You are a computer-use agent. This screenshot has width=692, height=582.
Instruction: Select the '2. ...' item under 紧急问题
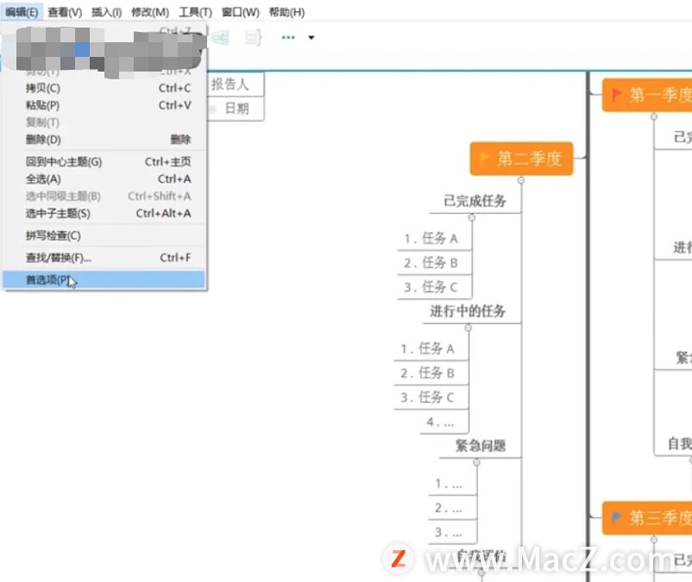click(x=449, y=508)
